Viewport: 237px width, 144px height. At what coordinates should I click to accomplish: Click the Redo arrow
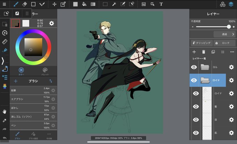coord(5,129)
